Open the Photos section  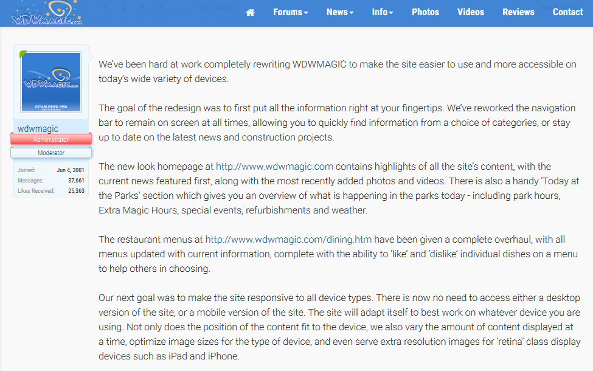[425, 12]
